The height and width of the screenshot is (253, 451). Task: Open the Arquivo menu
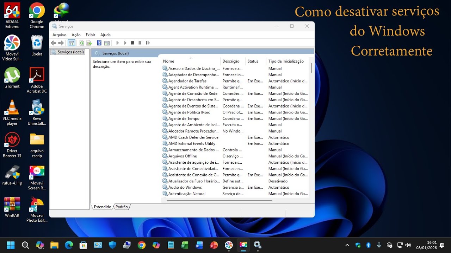click(59, 35)
